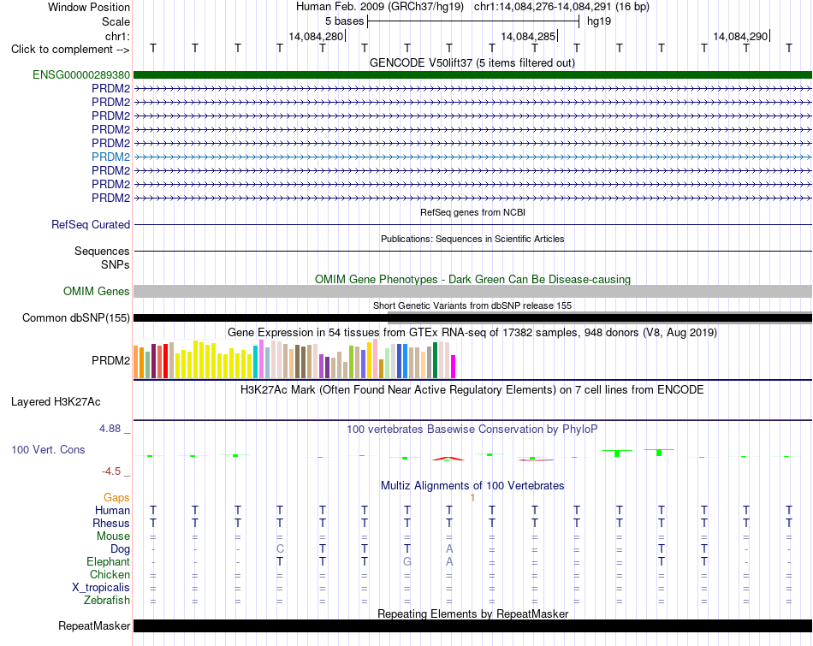Select the Rhesus species row label
Viewport: 813px width, 646px height.
click(x=111, y=523)
